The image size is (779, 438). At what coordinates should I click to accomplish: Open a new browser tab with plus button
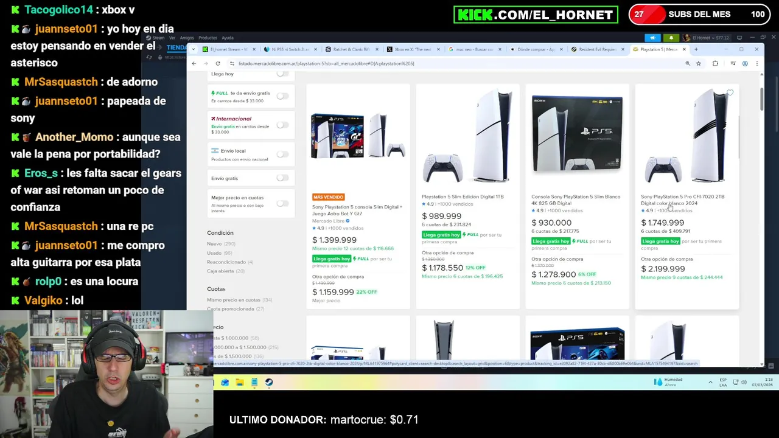point(696,49)
